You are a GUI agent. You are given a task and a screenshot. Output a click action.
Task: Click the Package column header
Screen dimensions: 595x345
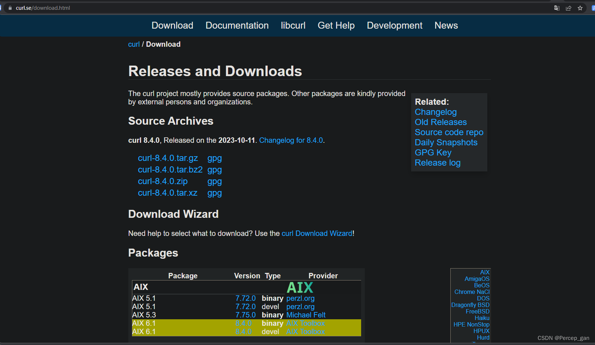(x=183, y=276)
